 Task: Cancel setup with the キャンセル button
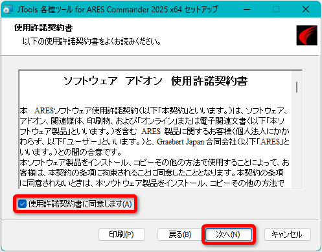point(287,235)
